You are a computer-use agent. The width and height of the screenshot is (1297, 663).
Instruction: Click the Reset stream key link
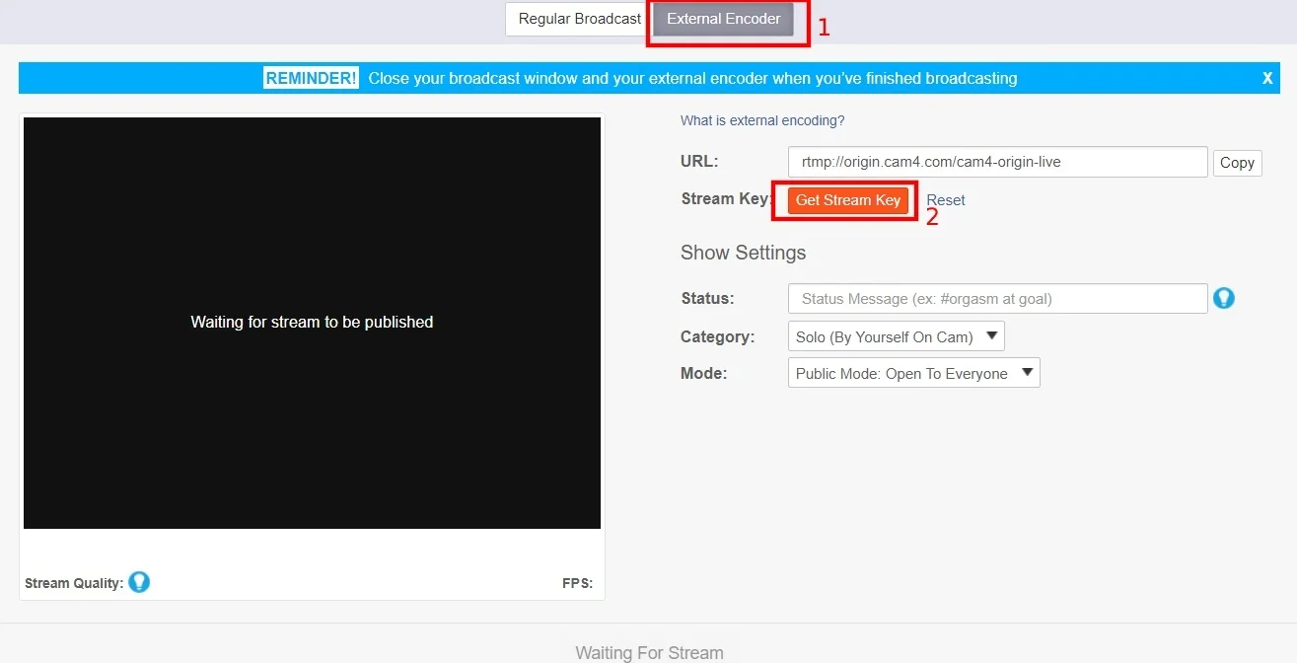point(945,200)
